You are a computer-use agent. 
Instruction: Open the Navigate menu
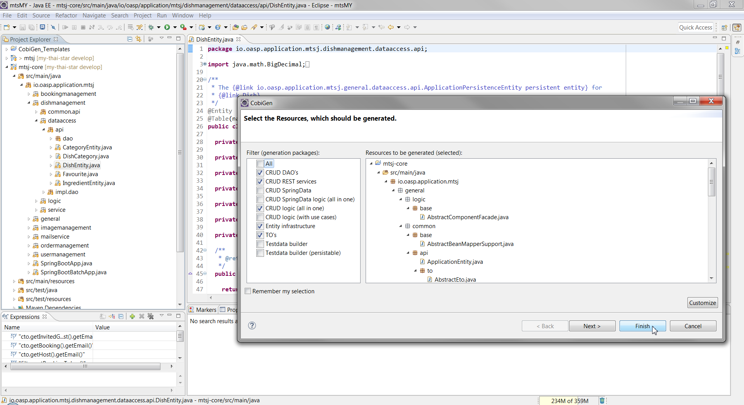(x=94, y=16)
